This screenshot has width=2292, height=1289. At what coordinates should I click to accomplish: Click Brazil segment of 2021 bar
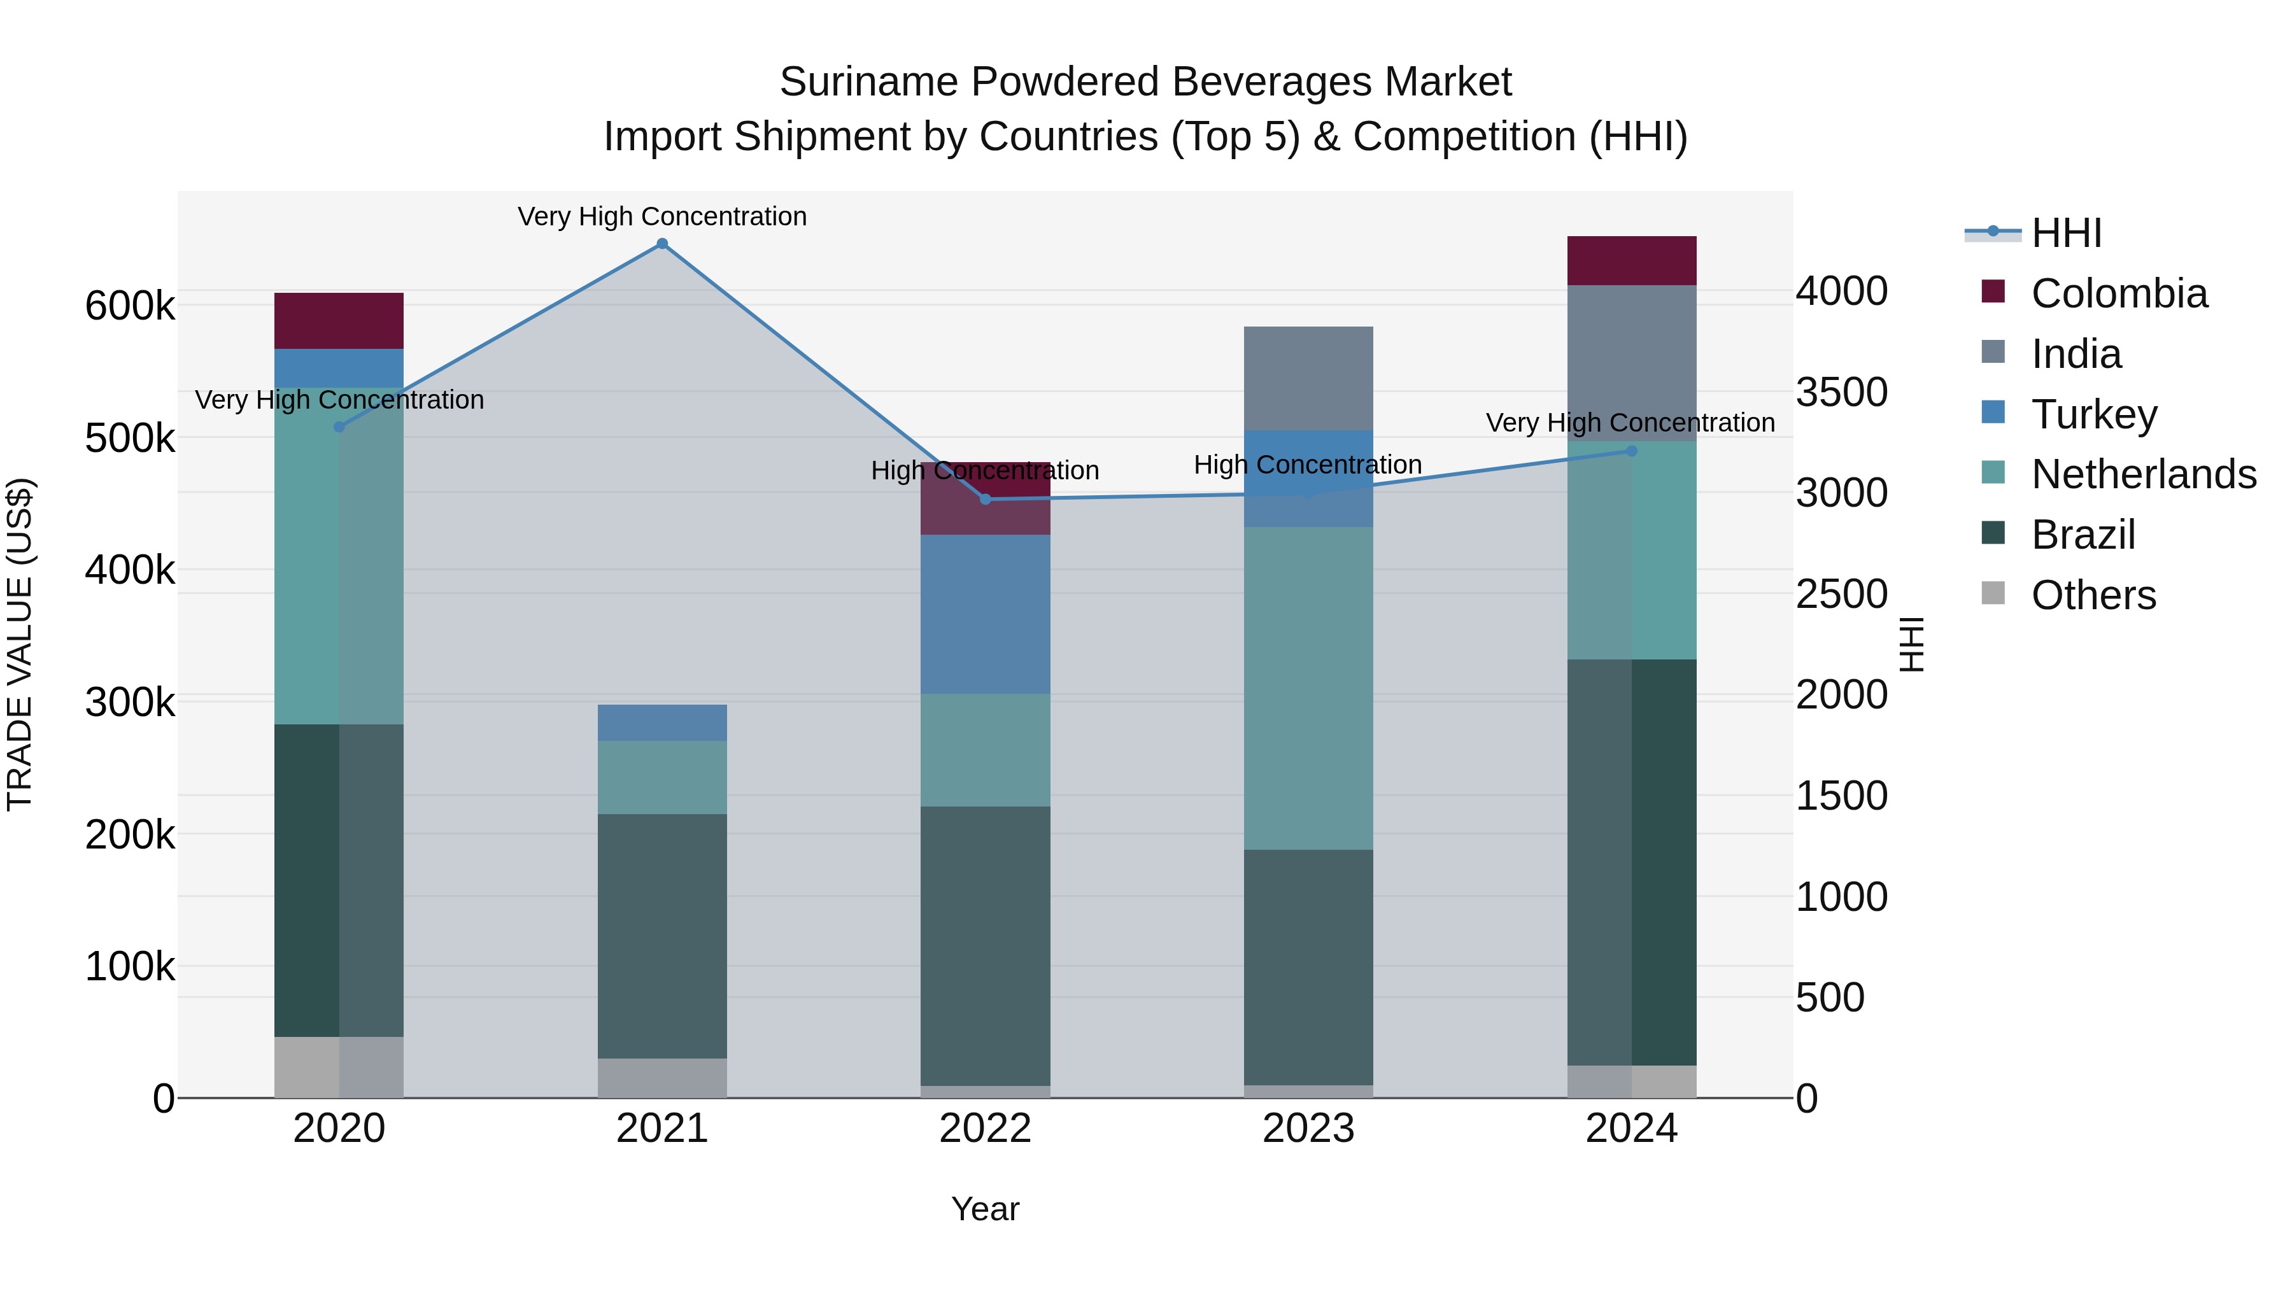pos(662,936)
